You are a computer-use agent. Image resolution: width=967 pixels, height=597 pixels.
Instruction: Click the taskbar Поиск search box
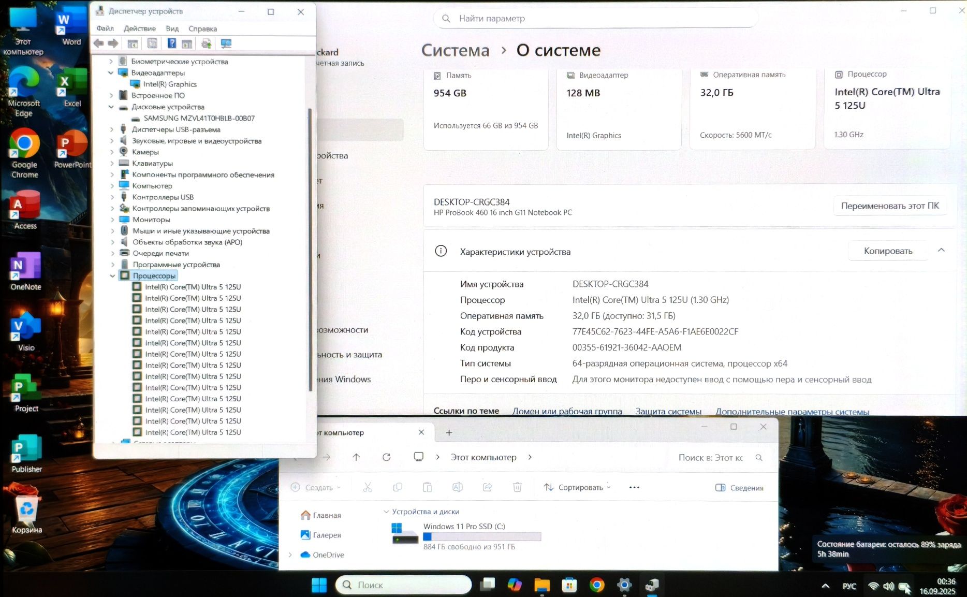click(x=404, y=585)
